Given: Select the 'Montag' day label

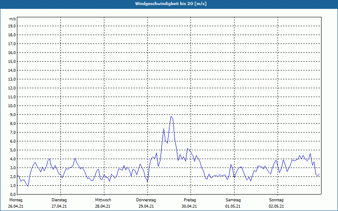Looking at the screenshot, I should [16, 200].
